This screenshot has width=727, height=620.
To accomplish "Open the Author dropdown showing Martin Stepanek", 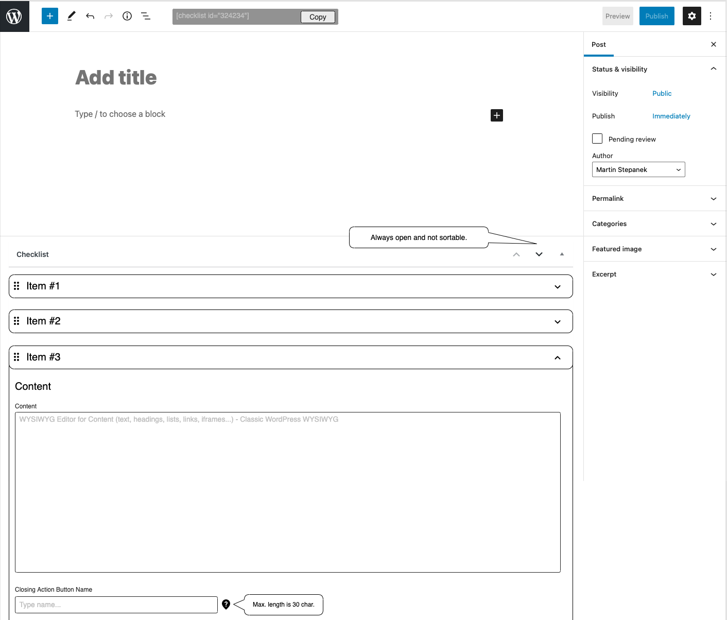I will pyautogui.click(x=638, y=169).
